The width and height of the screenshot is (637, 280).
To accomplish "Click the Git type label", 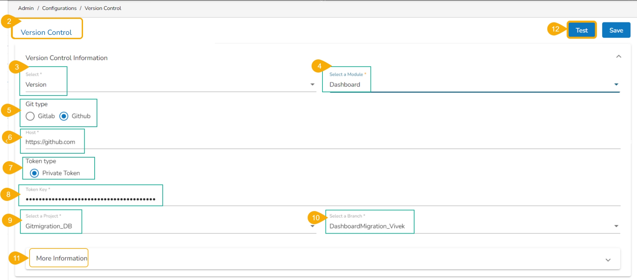I will [x=37, y=104].
